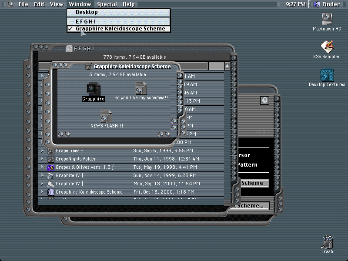Choose Desktop from the Window menu
Screen dimensions: 348x261
click(x=118, y=12)
